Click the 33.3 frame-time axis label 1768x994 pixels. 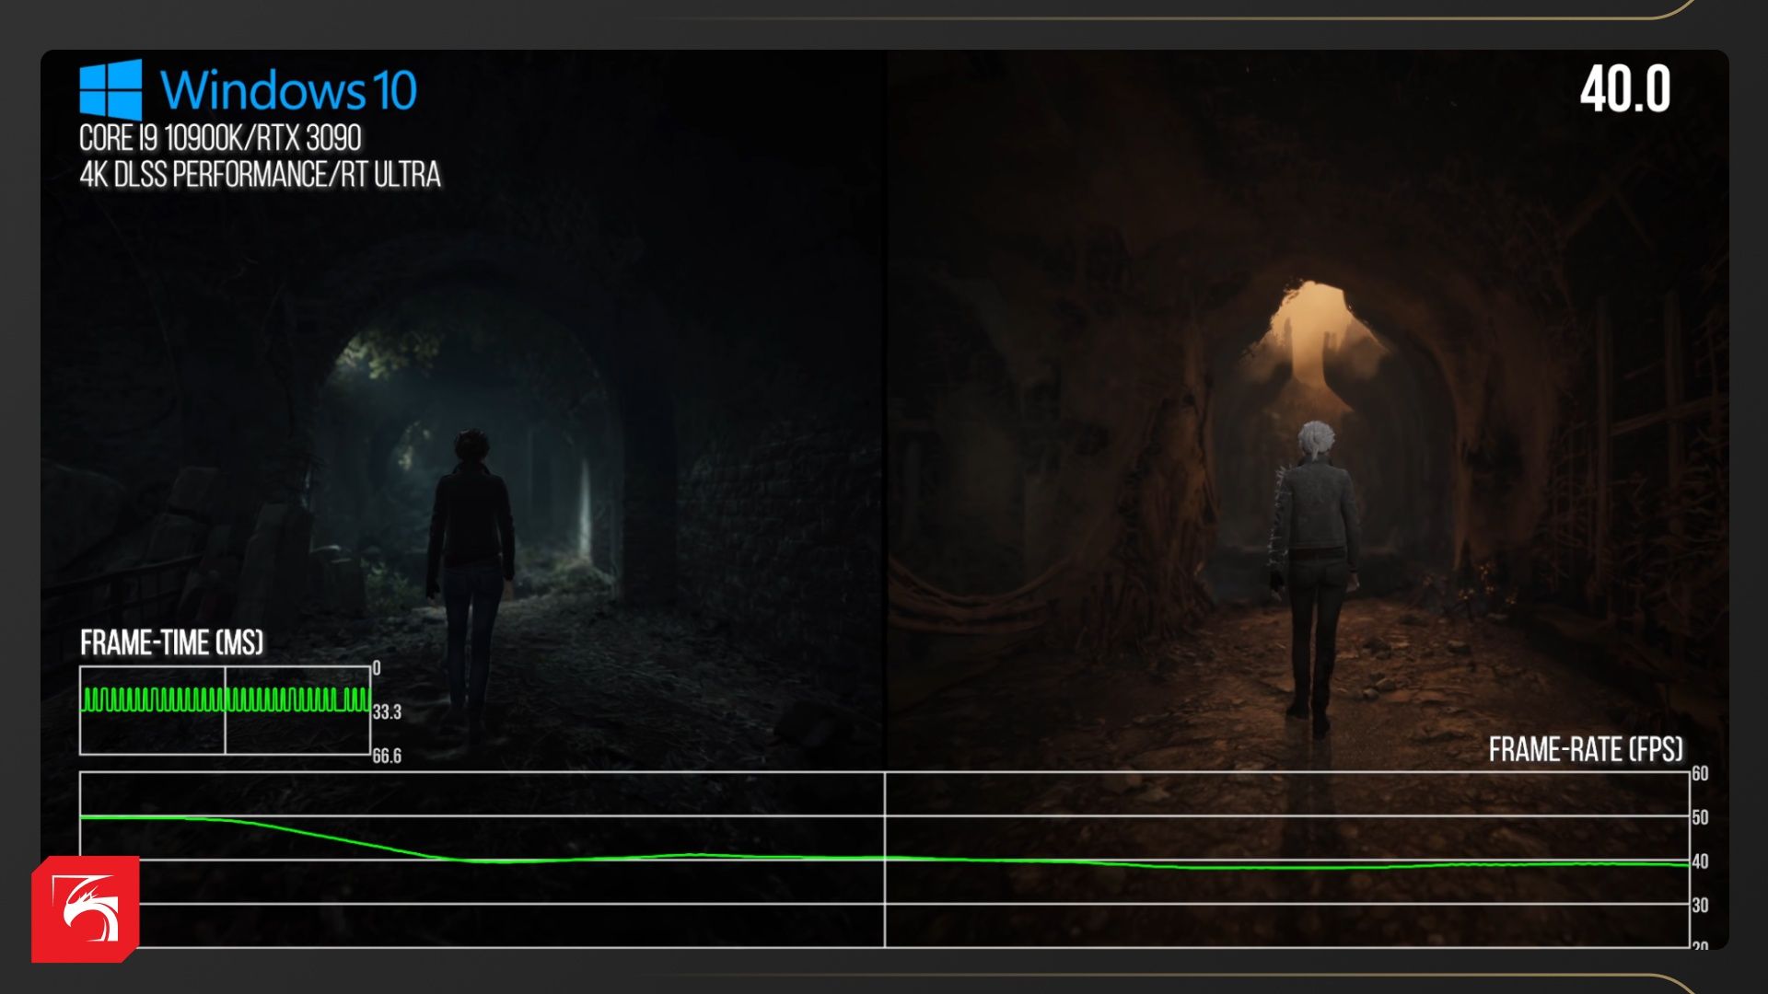387,711
